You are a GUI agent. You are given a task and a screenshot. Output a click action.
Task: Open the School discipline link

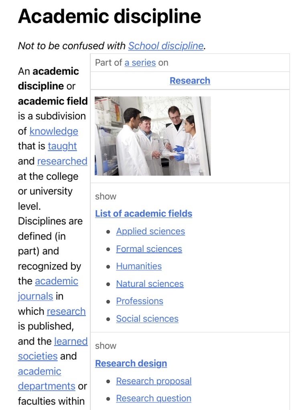click(166, 46)
